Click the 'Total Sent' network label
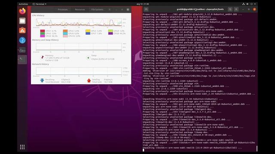The height and width of the screenshot is (154, 275). [97, 82]
